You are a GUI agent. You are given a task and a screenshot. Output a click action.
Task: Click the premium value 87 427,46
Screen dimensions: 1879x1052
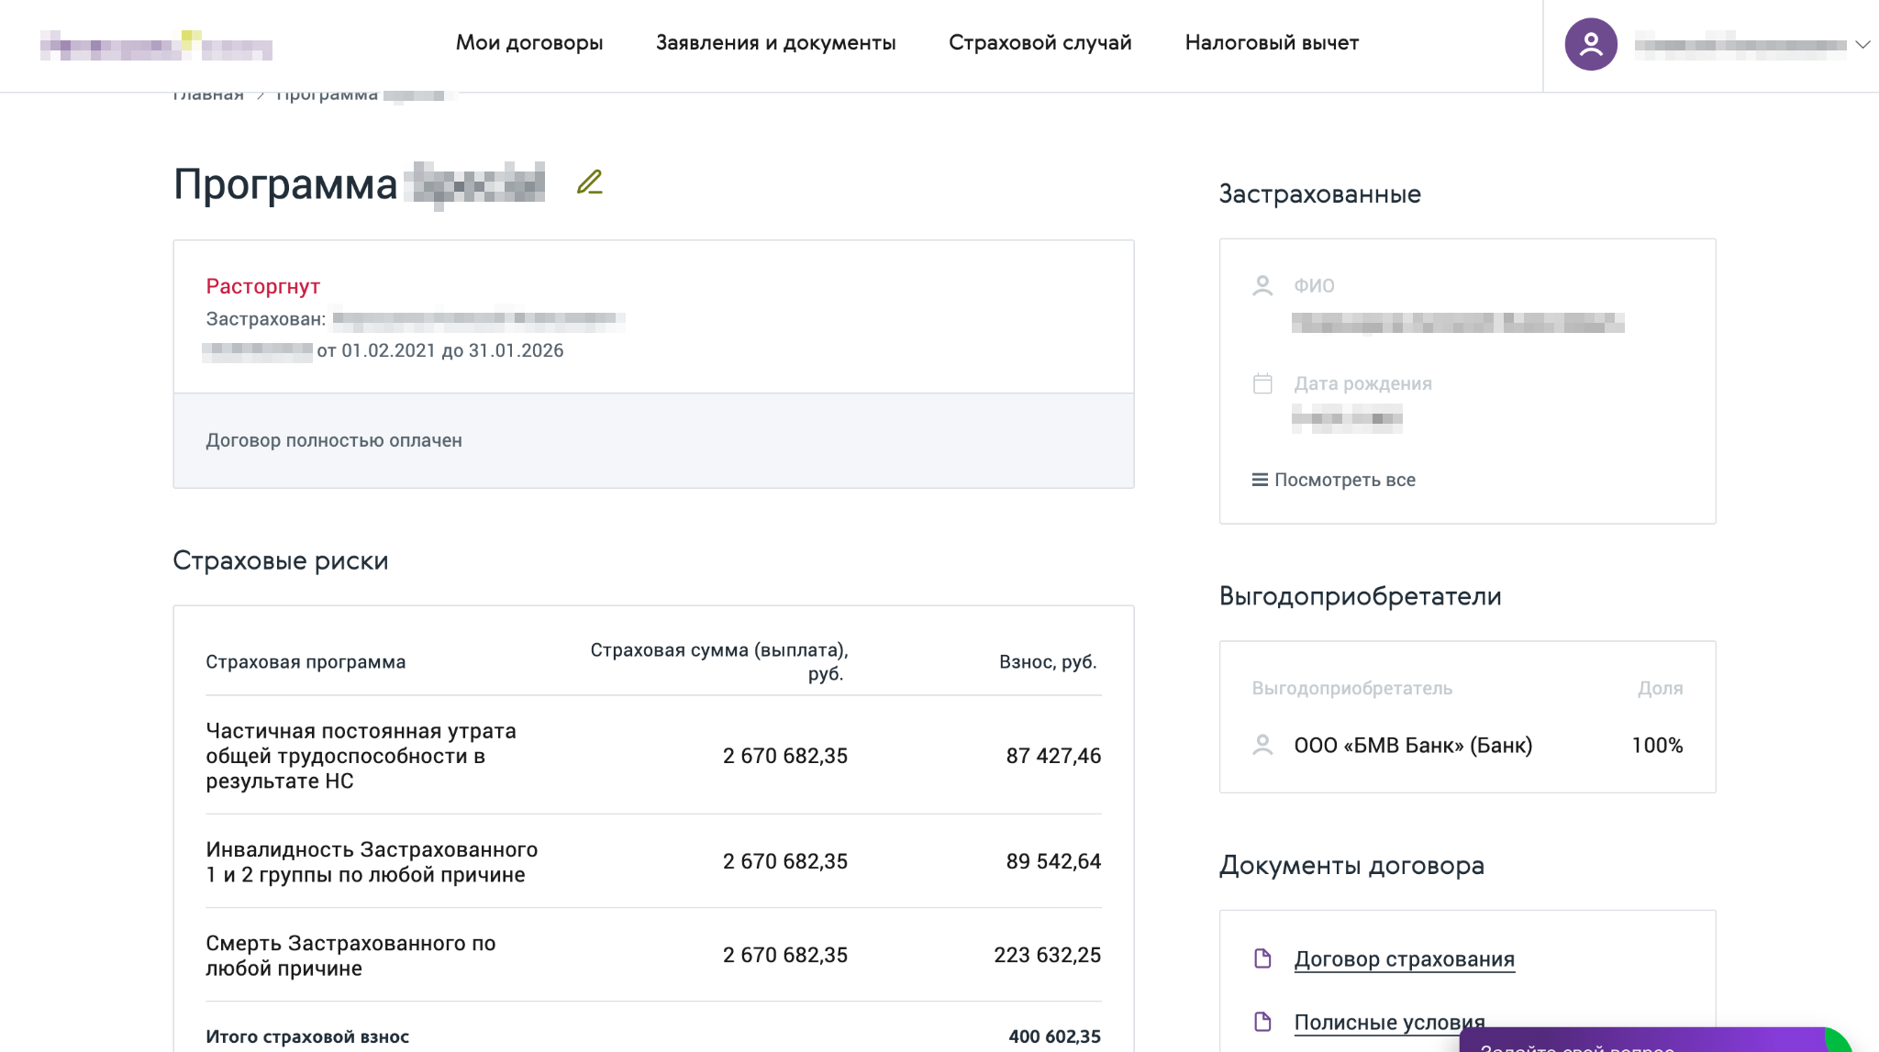pyautogui.click(x=1053, y=756)
